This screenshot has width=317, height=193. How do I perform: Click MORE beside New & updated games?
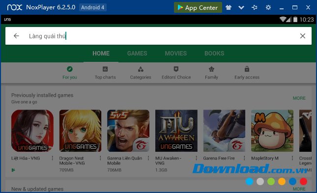pos(299,189)
